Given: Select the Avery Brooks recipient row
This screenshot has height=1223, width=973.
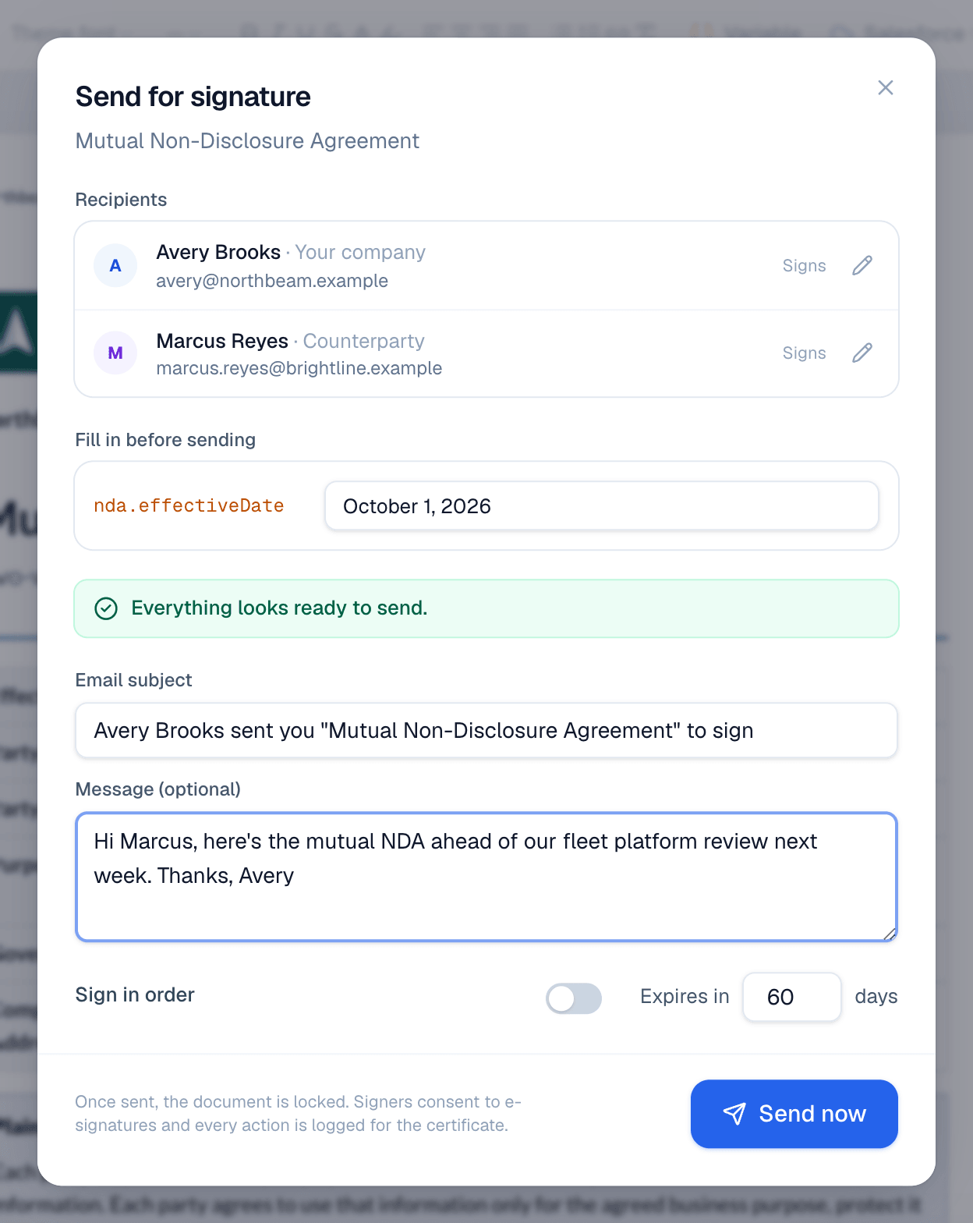Looking at the screenshot, I should [486, 266].
